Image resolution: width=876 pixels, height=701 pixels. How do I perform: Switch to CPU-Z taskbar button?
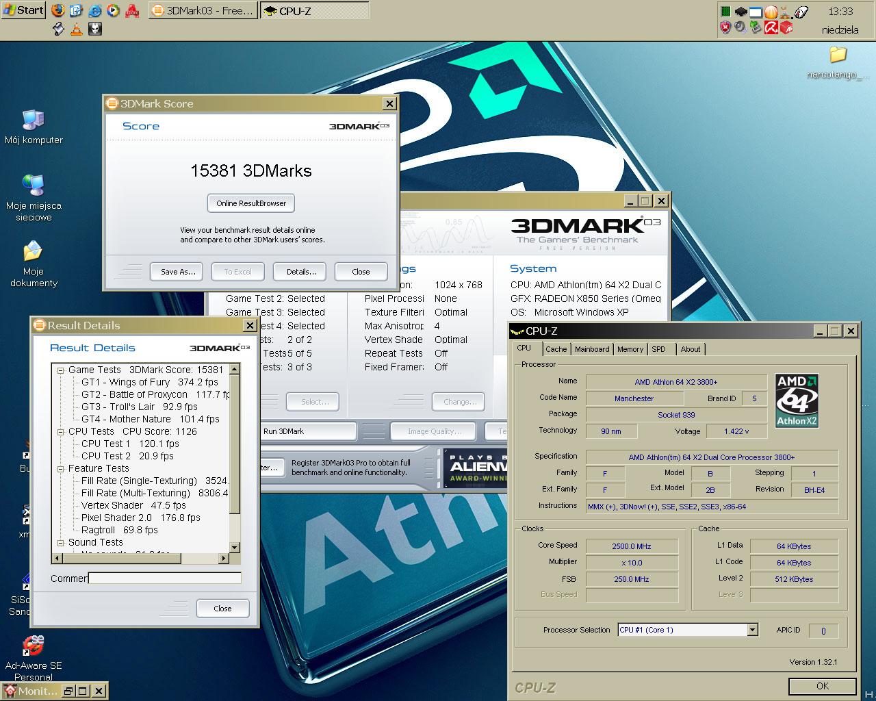[314, 10]
